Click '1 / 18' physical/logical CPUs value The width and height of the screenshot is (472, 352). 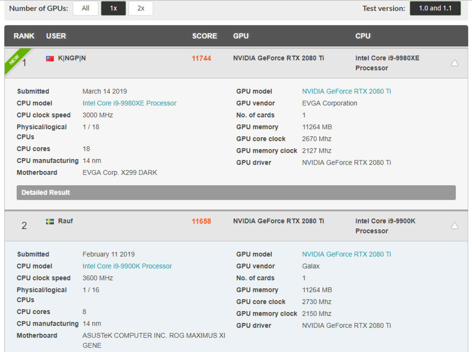tap(91, 127)
